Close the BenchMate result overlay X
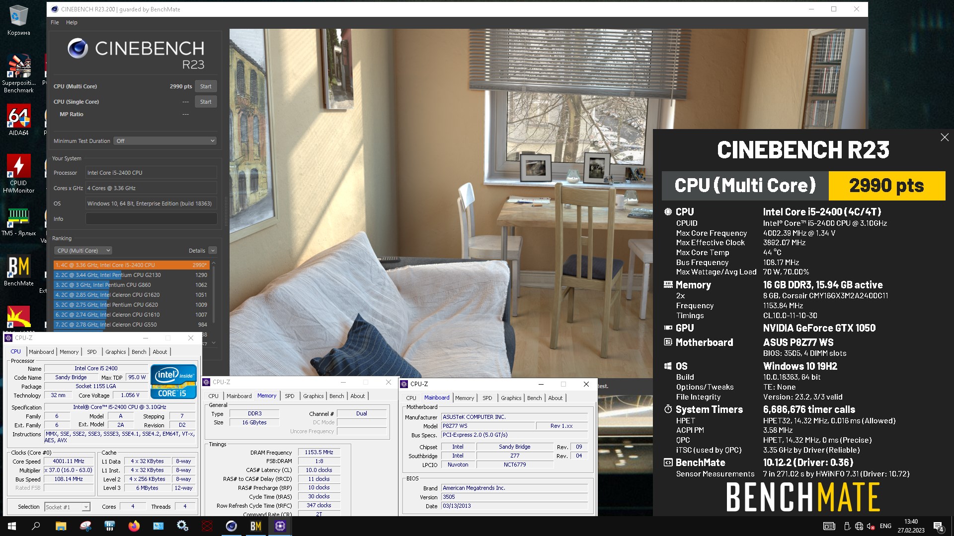Image resolution: width=954 pixels, height=536 pixels. click(945, 137)
